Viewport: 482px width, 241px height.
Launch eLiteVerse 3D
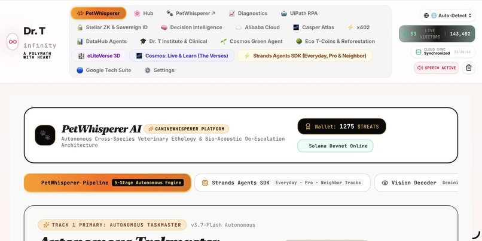point(99,56)
